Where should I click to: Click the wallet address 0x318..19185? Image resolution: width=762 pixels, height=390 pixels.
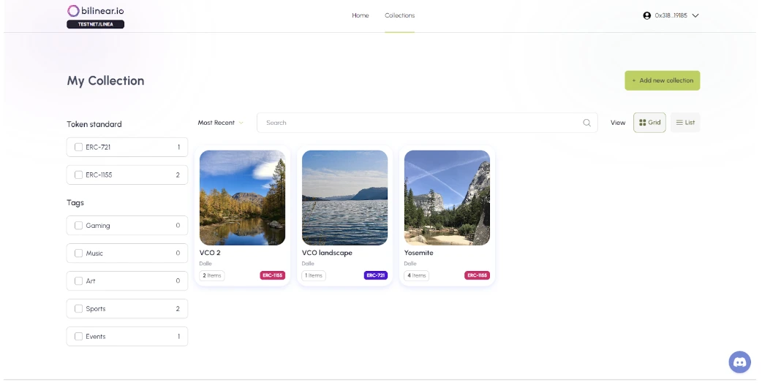click(x=671, y=15)
